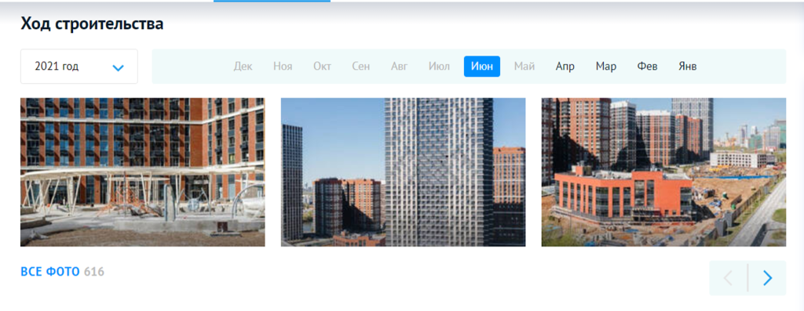
Task: Choose the Фев month tab
Action: (647, 67)
